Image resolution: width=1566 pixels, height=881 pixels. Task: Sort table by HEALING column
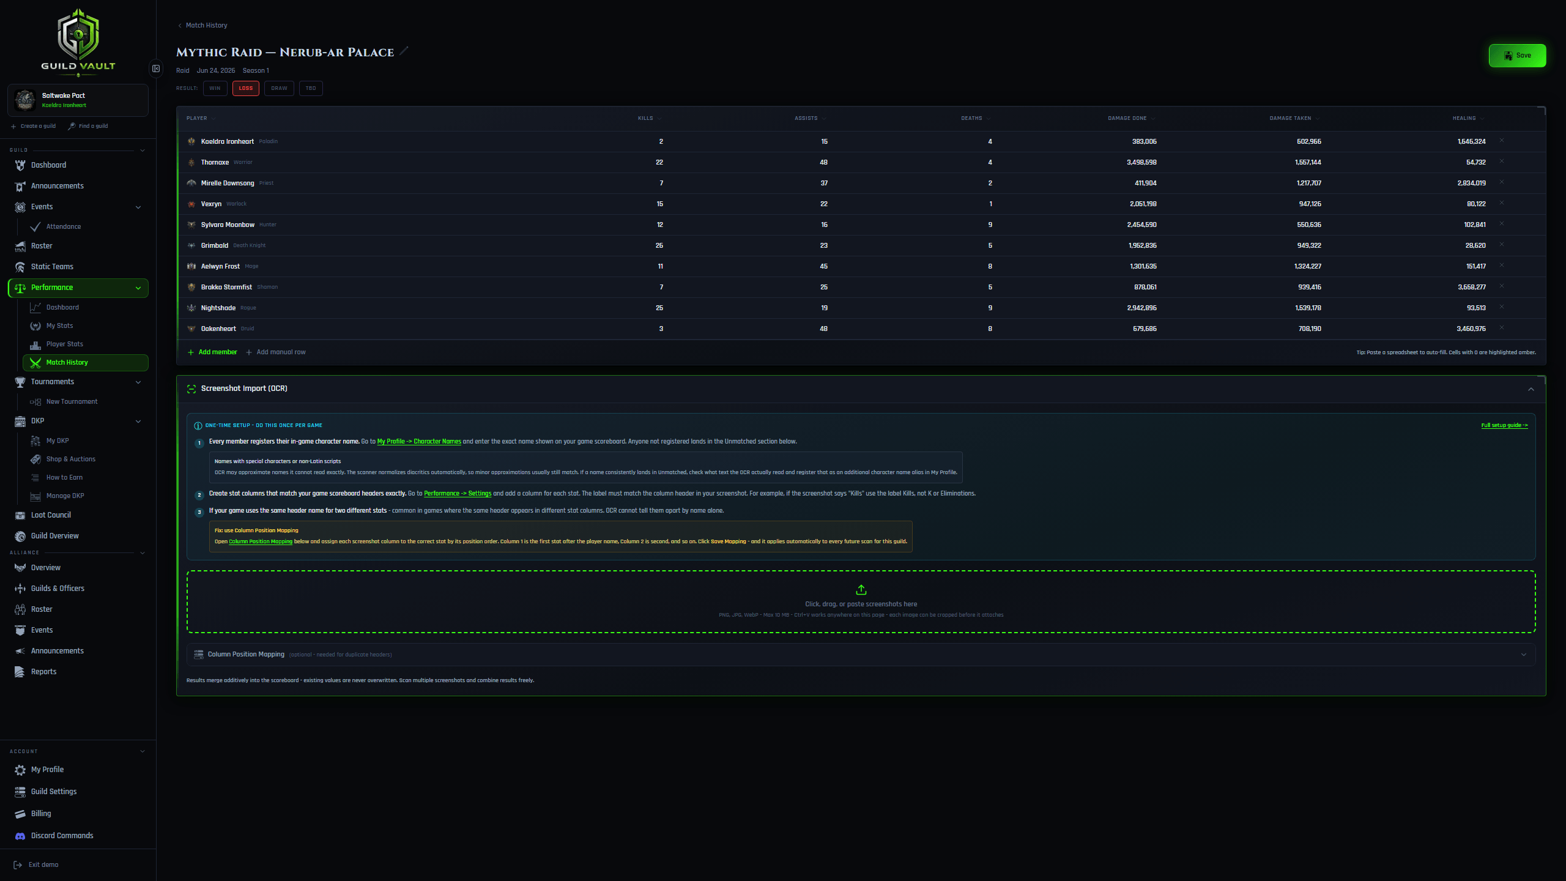[x=1468, y=118]
